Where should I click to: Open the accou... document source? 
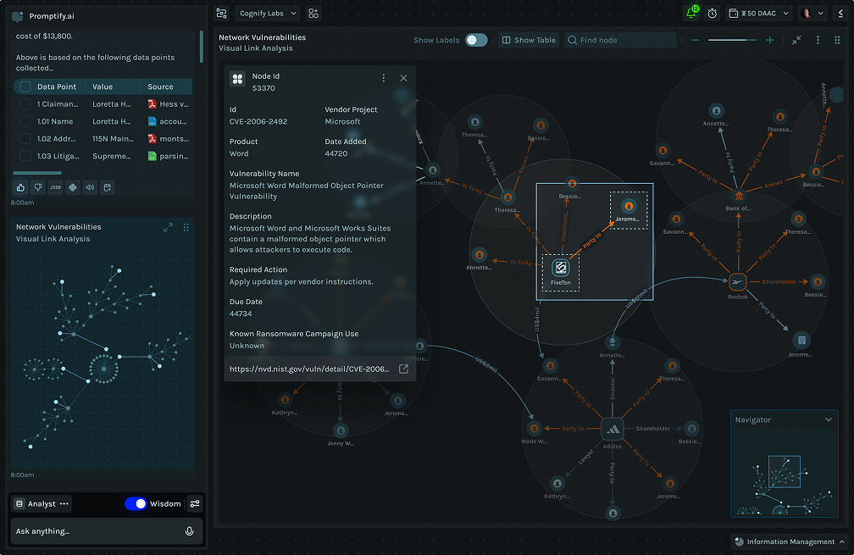click(x=168, y=121)
